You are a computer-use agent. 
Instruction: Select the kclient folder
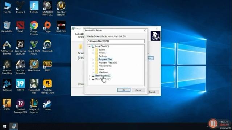coord(102,50)
